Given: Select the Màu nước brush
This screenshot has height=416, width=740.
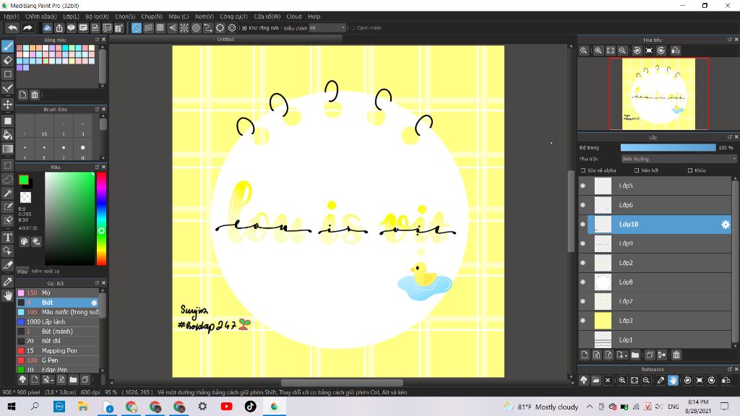Looking at the screenshot, I should (x=58, y=312).
